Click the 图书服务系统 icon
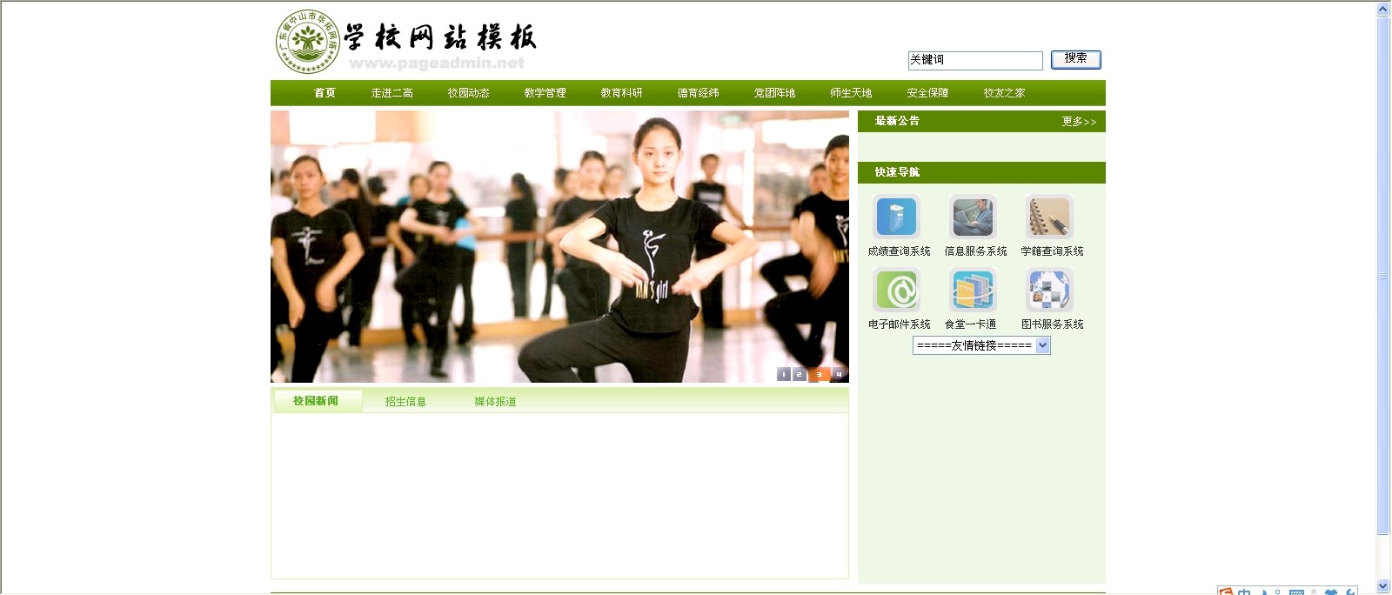Image resolution: width=1392 pixels, height=595 pixels. (1049, 290)
